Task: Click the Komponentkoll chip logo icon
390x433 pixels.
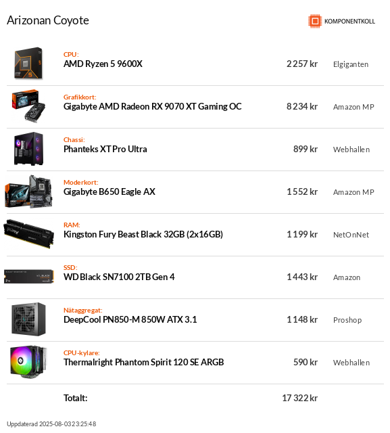Action: click(315, 21)
